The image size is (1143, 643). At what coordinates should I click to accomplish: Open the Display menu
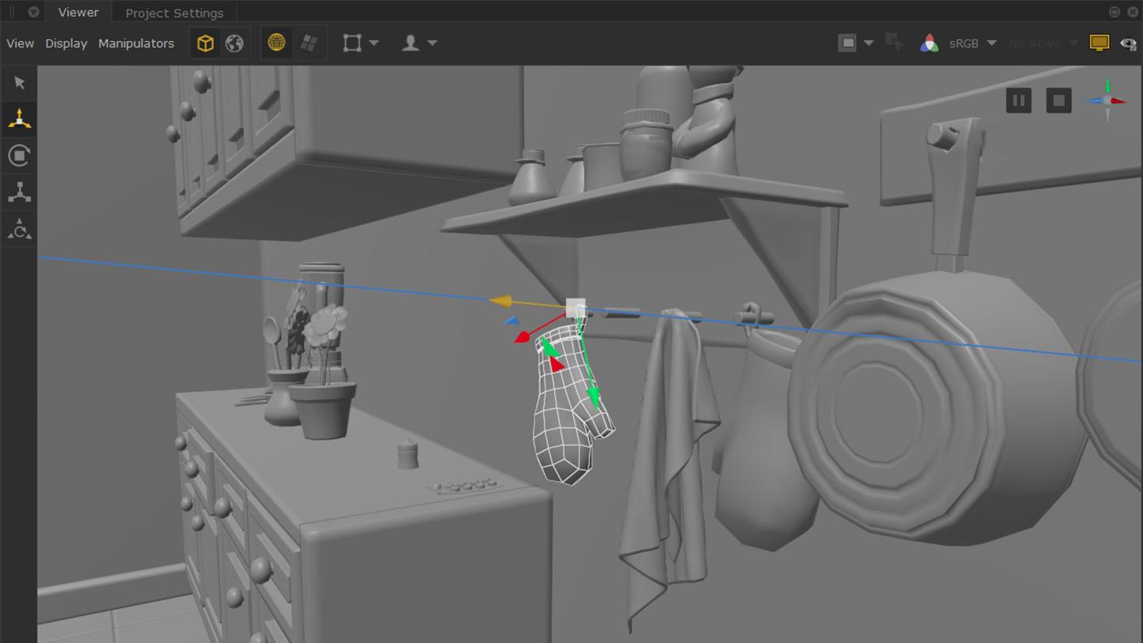pos(66,44)
